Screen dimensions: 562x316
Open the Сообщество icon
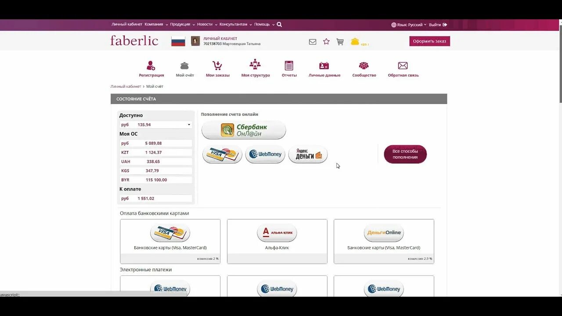coord(364,66)
